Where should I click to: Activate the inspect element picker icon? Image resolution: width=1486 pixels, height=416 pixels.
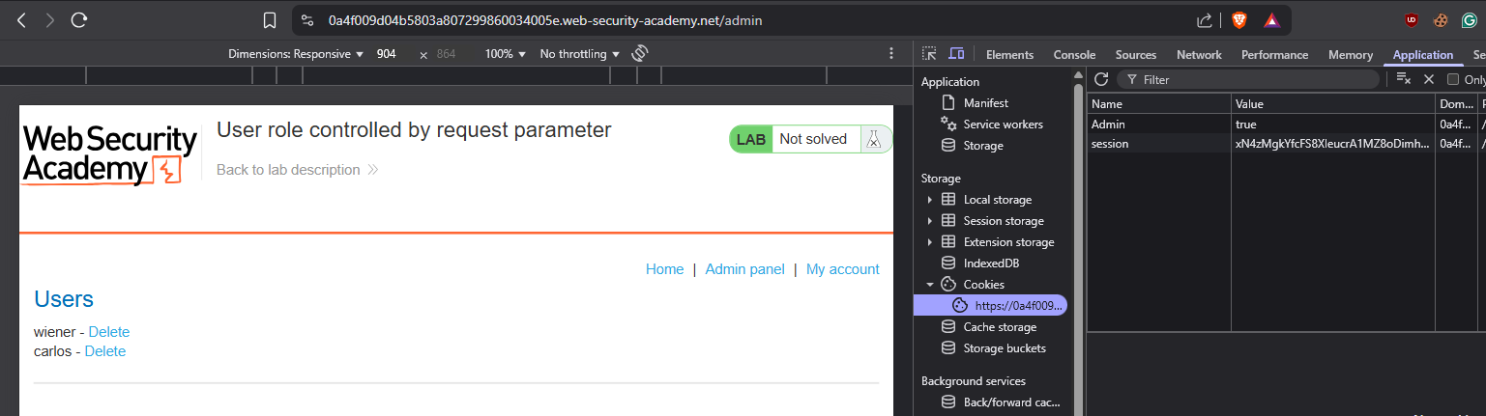(x=929, y=55)
